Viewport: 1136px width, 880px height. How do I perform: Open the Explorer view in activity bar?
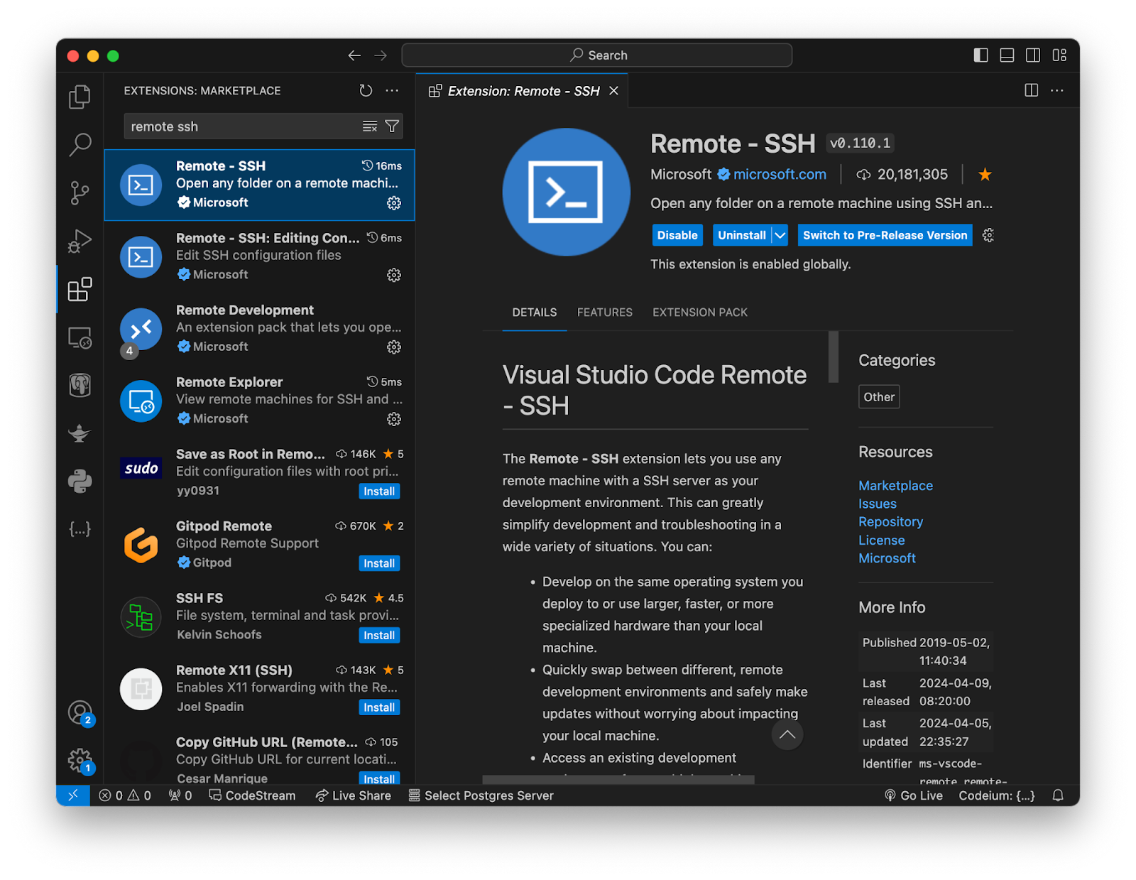tap(80, 97)
